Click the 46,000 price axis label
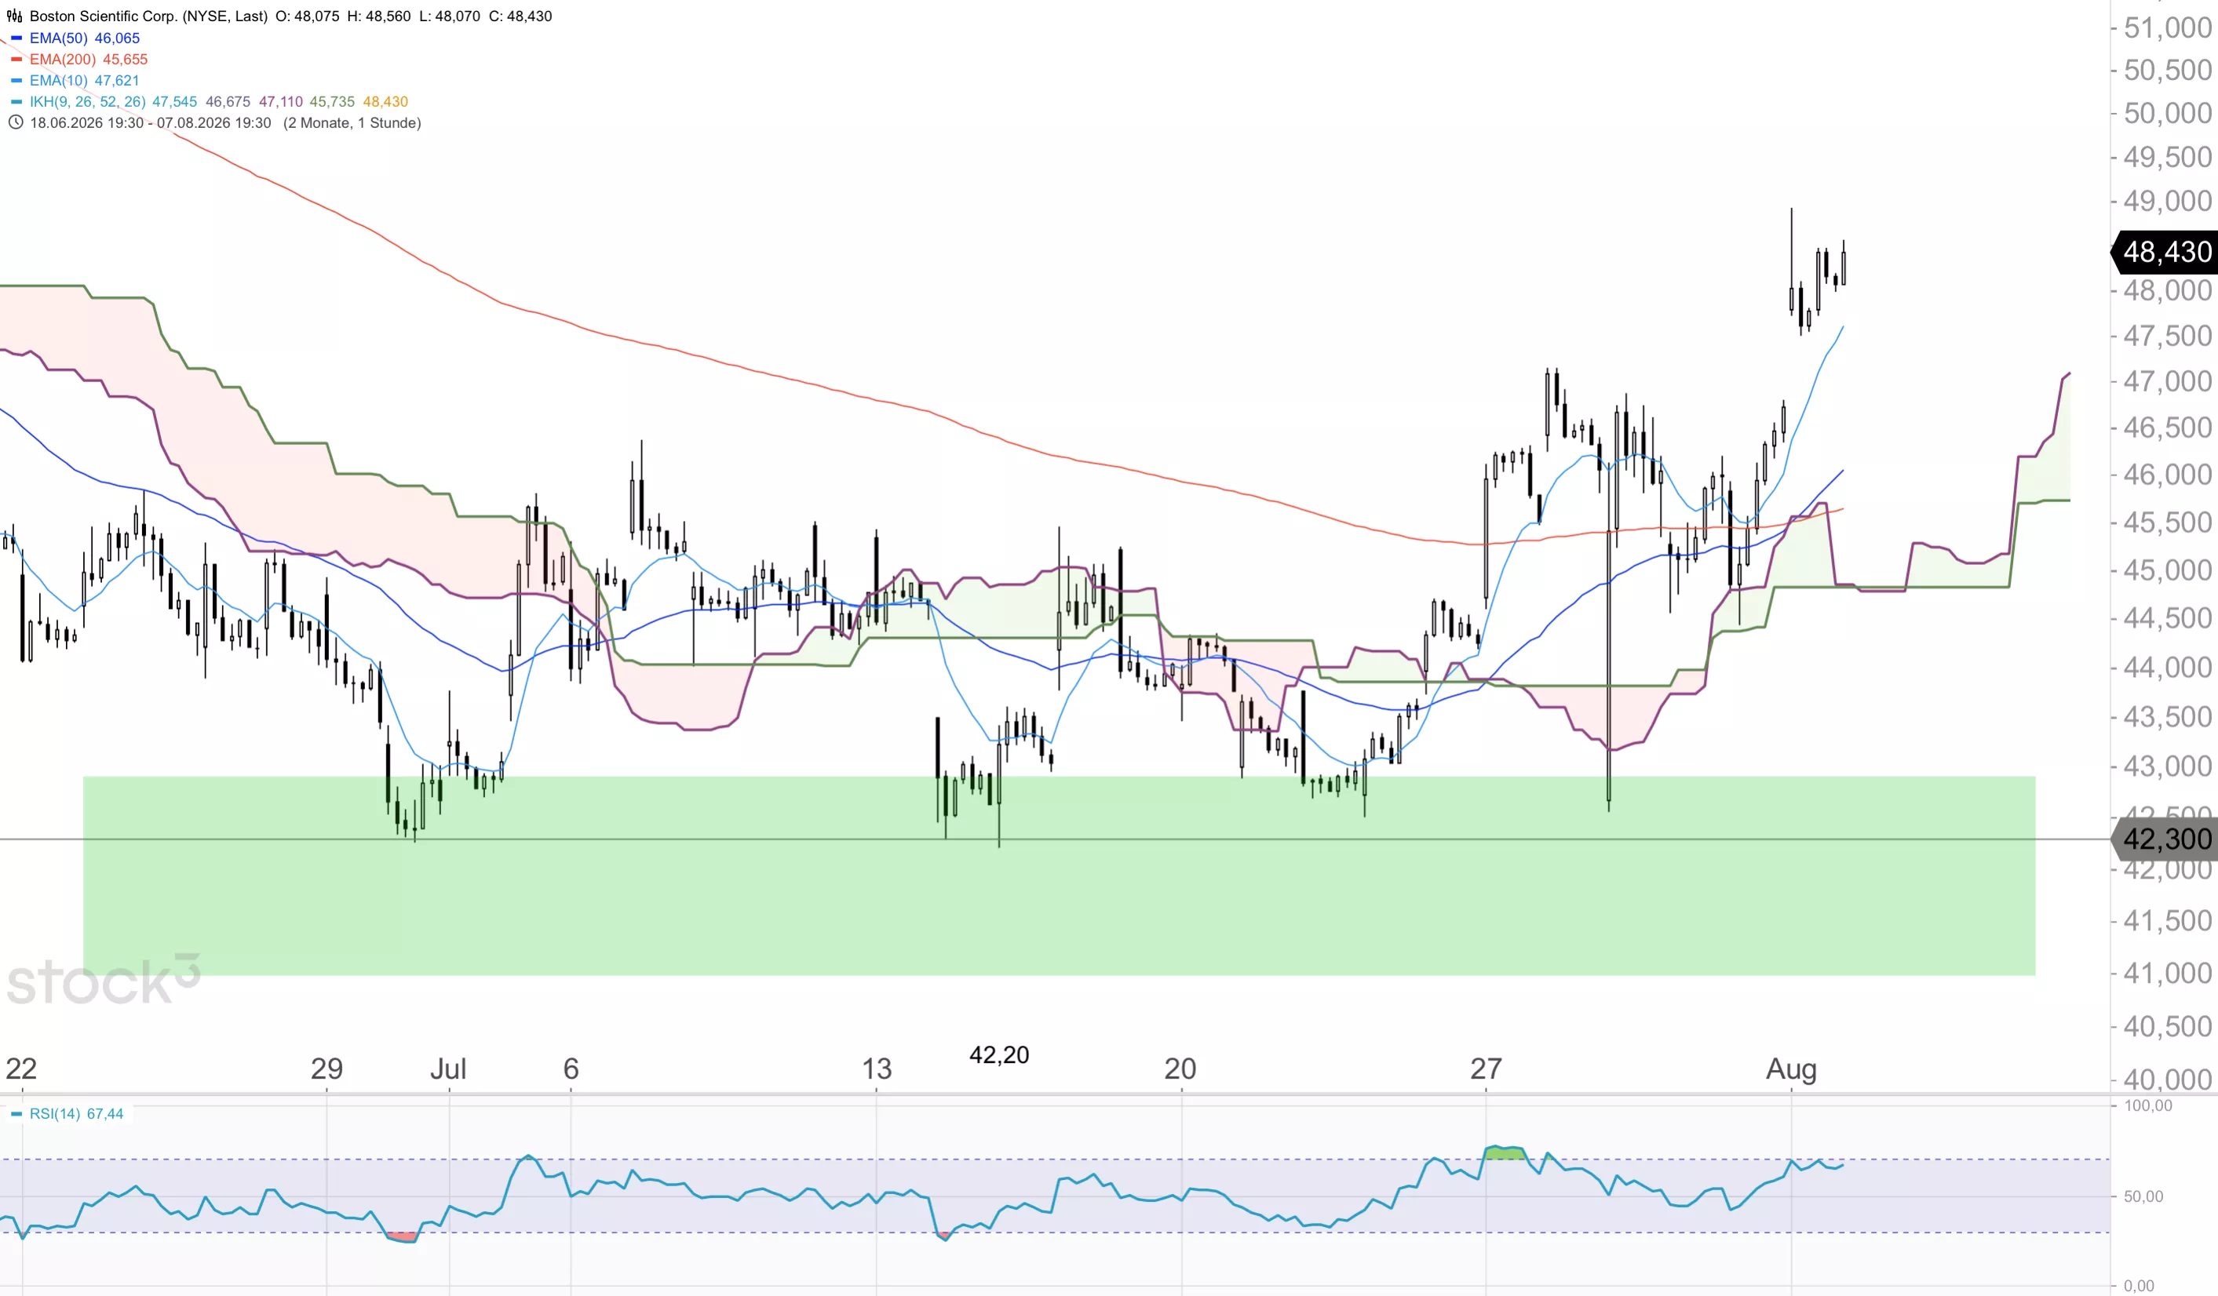Viewport: 2218px width, 1296px height. click(x=2167, y=474)
